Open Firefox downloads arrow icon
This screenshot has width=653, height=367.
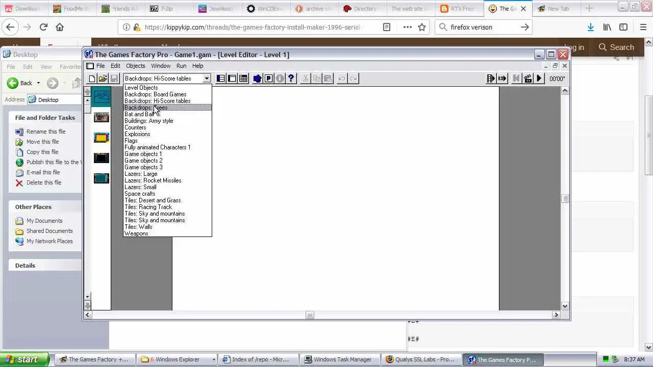(590, 27)
